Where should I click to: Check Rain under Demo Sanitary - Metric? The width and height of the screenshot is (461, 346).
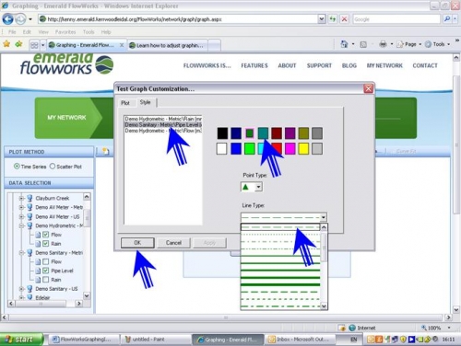[x=46, y=280]
